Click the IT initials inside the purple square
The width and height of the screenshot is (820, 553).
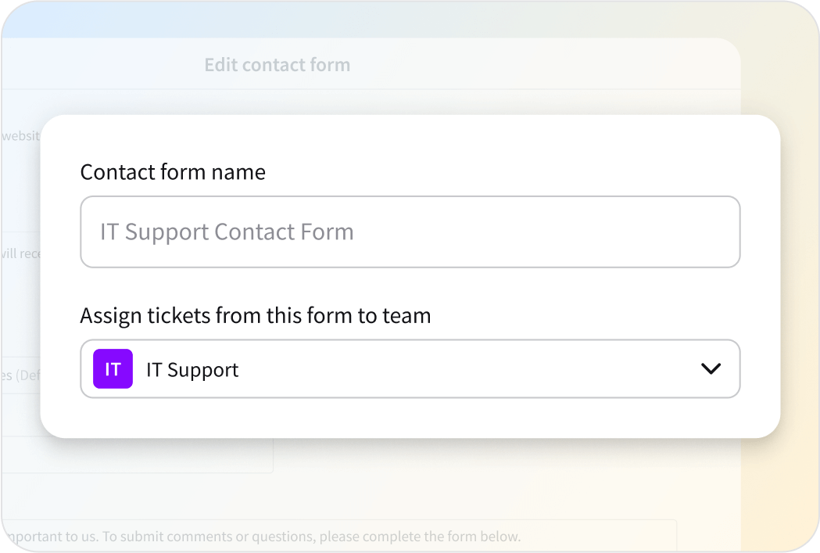coord(113,368)
